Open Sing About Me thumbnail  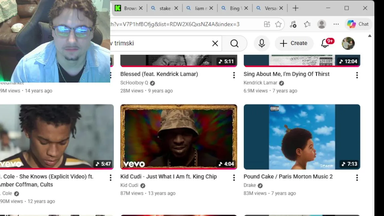click(x=302, y=60)
